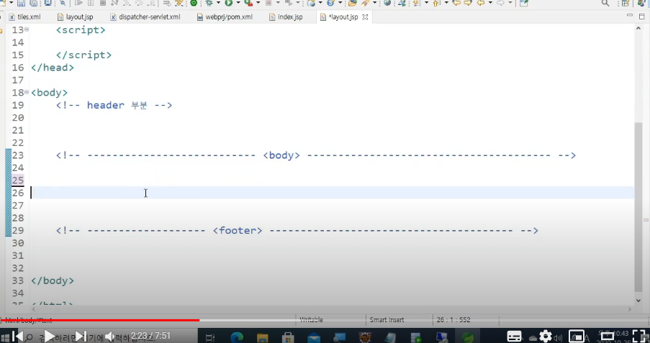Click the Resume debug icon
Image resolution: width=650 pixels, height=343 pixels.
pyautogui.click(x=78, y=4)
